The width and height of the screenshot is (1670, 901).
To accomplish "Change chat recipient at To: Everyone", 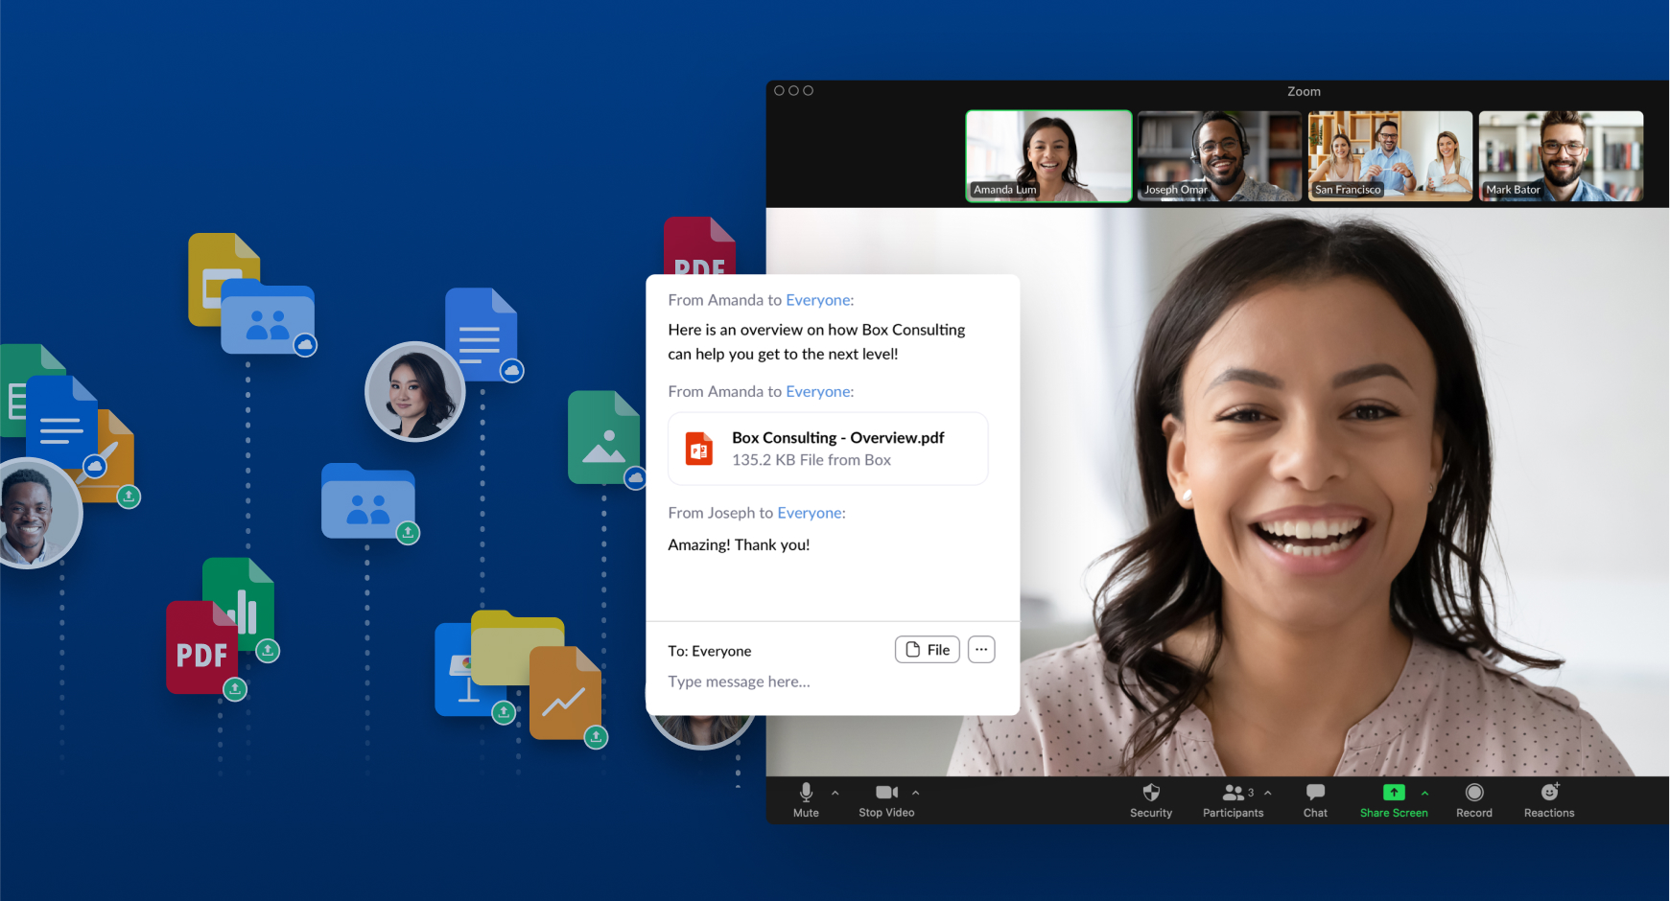I will click(710, 651).
